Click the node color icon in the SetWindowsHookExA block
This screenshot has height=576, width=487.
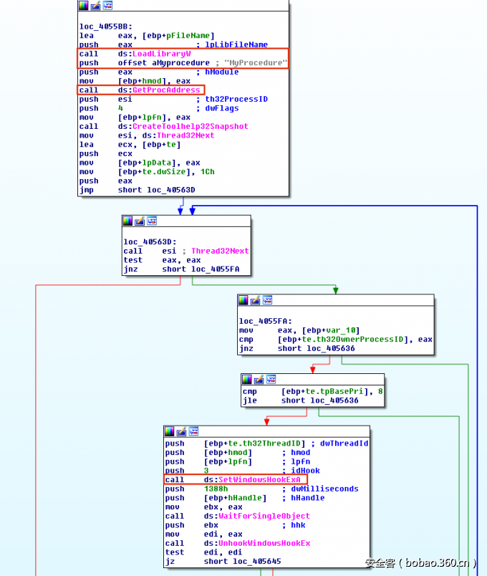(x=170, y=431)
